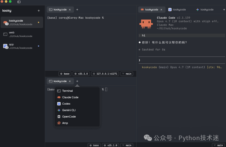Choose Amp from the new tab menu
226x147 pixels.
(77, 123)
